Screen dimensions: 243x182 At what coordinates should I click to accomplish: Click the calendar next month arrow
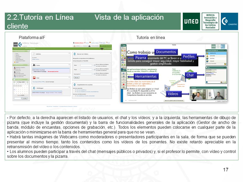click(28, 82)
